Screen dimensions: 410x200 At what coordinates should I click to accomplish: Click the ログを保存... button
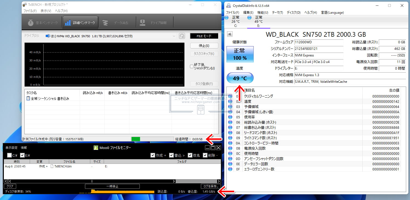coord(210,186)
